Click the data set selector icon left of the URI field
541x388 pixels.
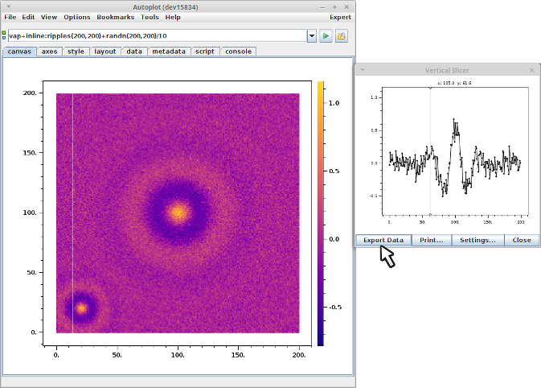[4, 35]
